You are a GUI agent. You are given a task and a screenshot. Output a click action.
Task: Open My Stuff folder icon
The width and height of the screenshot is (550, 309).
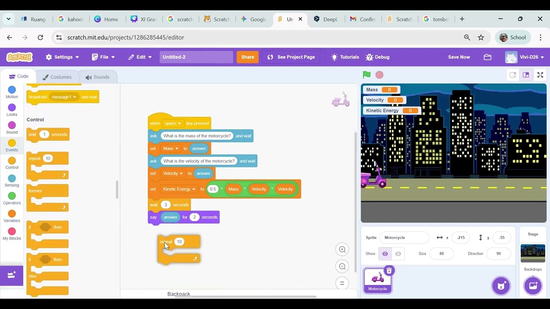click(x=487, y=57)
